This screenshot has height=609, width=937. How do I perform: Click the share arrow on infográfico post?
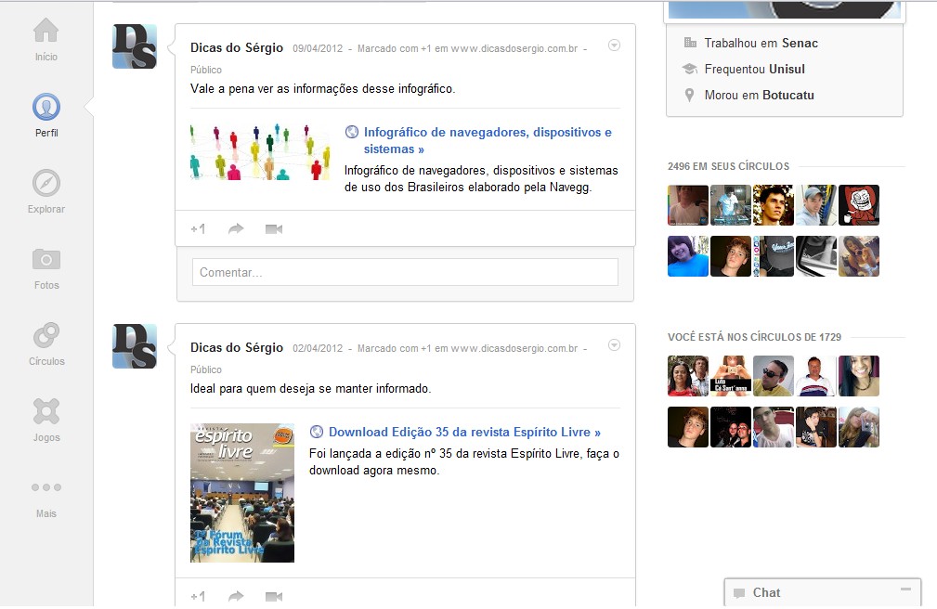point(236,228)
